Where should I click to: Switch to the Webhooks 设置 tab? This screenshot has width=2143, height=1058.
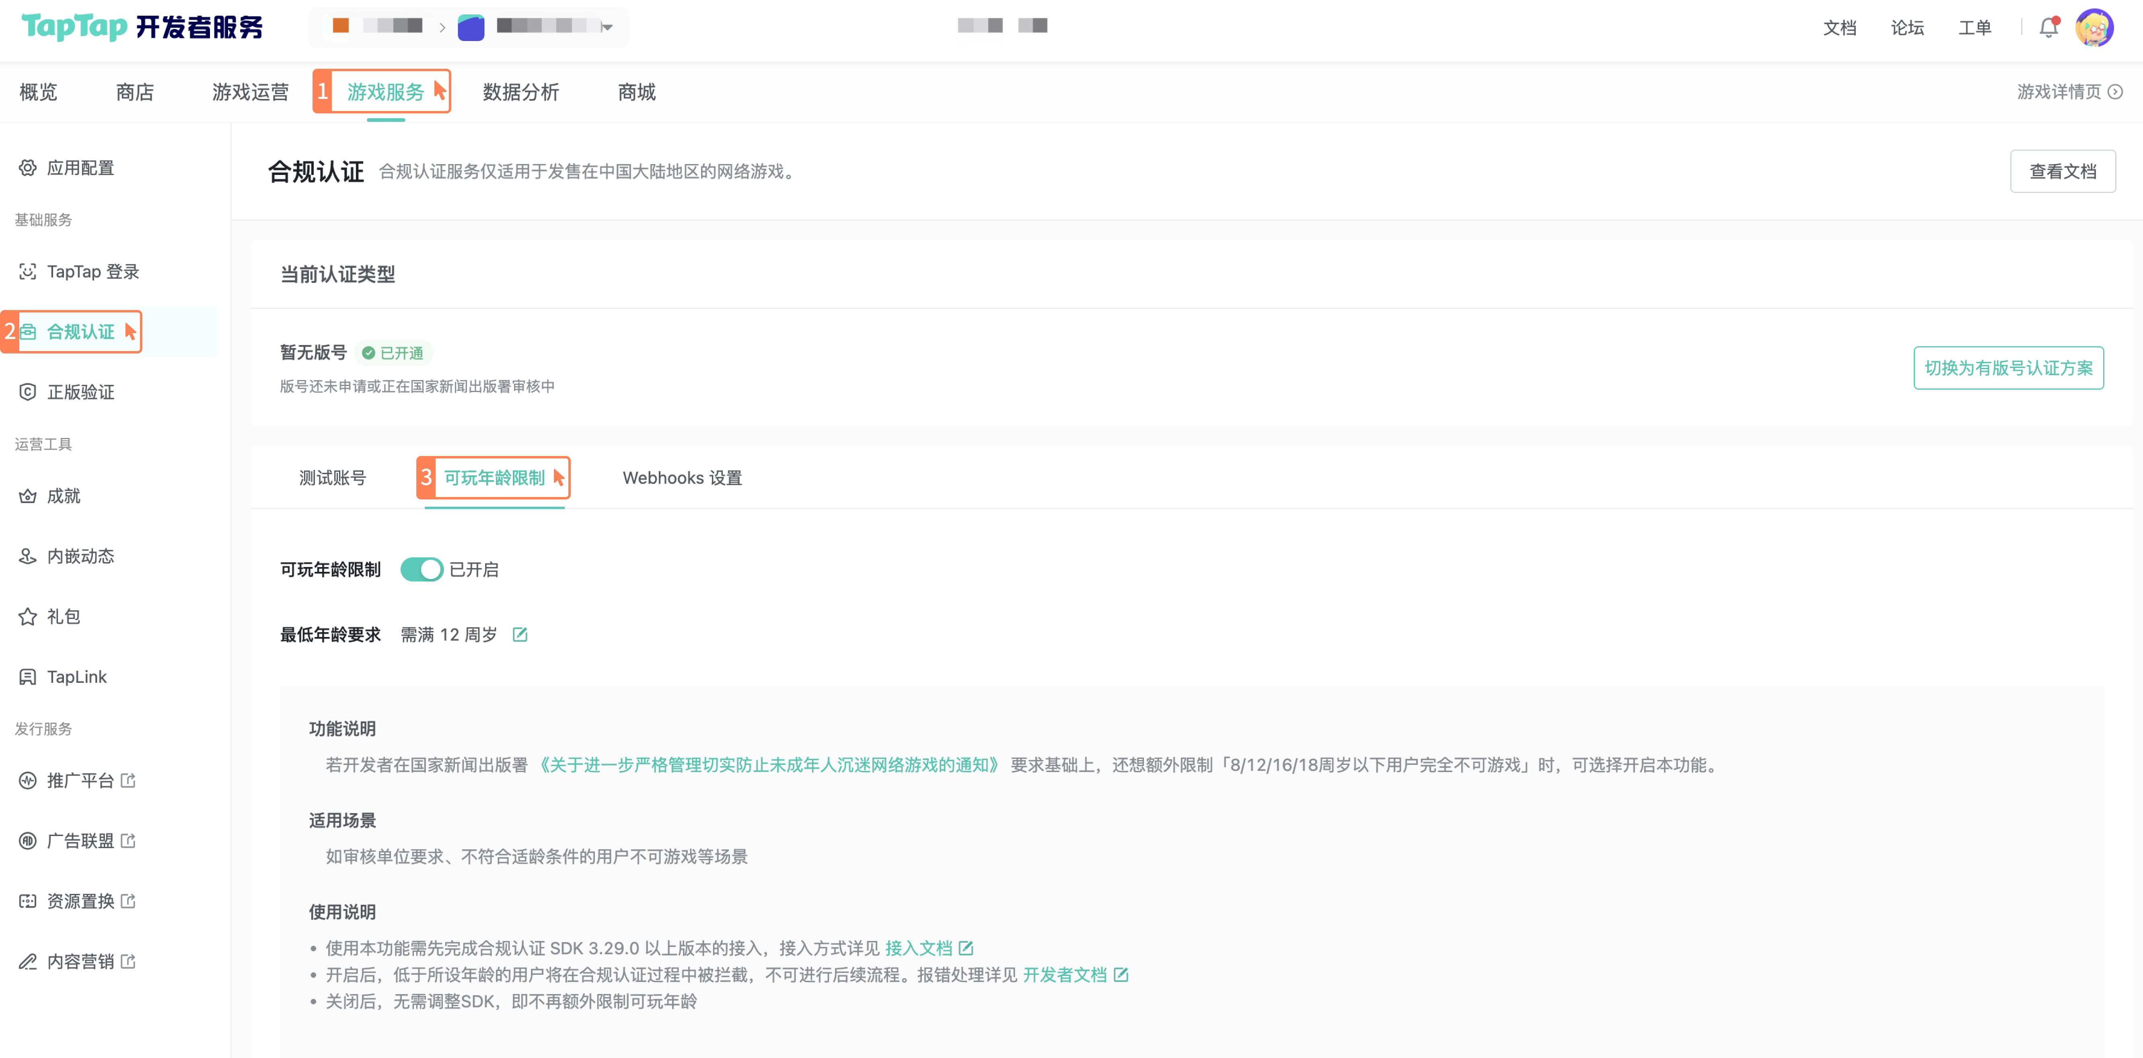click(682, 478)
